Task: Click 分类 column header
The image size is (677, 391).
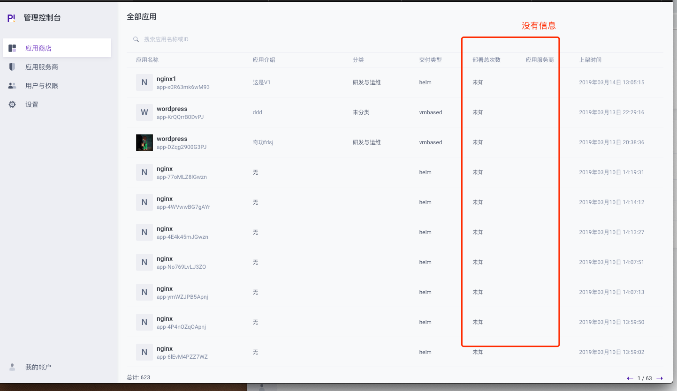Action: coord(358,60)
